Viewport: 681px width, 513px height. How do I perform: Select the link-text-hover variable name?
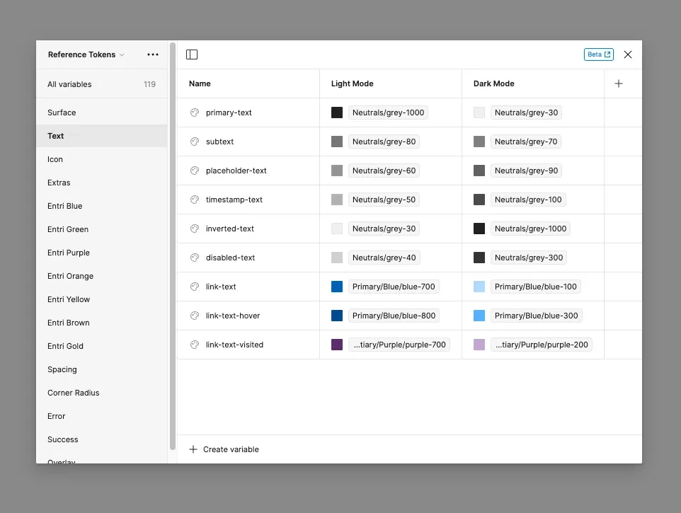click(233, 316)
